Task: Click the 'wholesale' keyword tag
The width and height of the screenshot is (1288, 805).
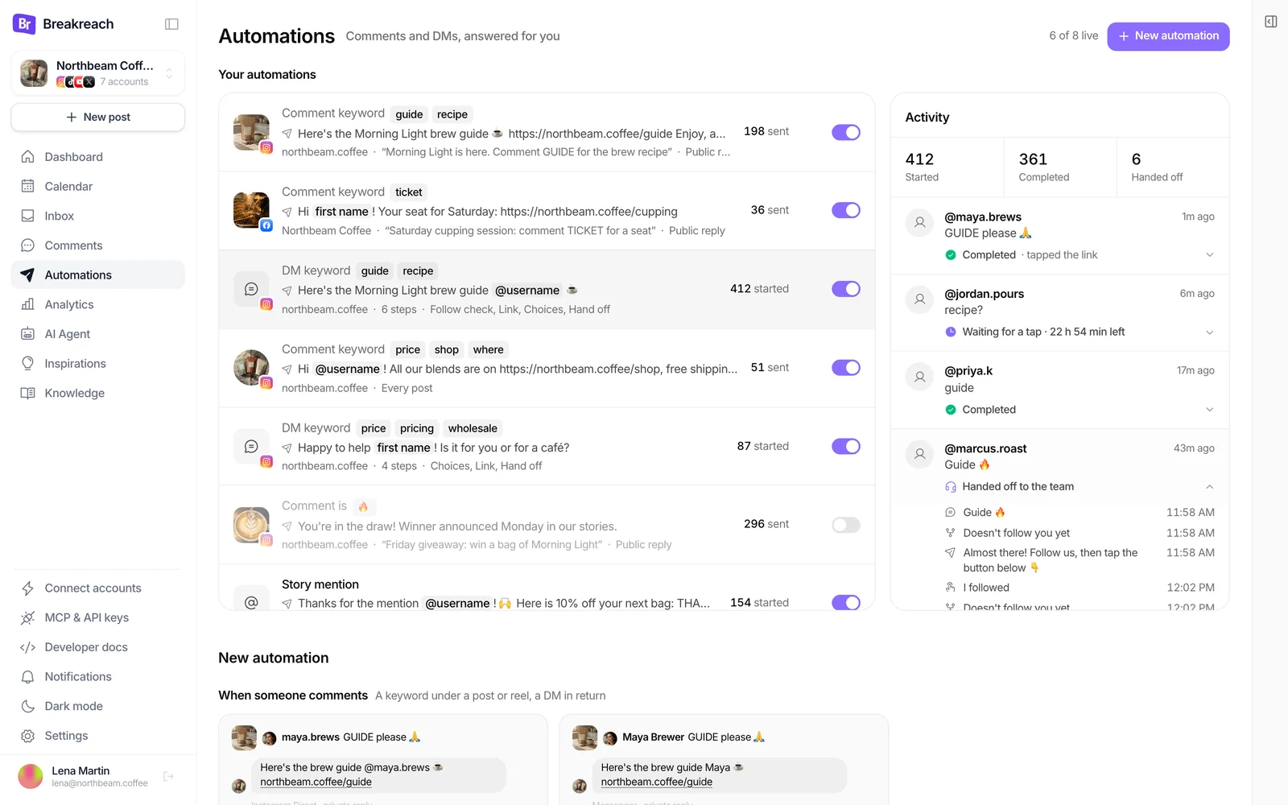Action: (473, 428)
